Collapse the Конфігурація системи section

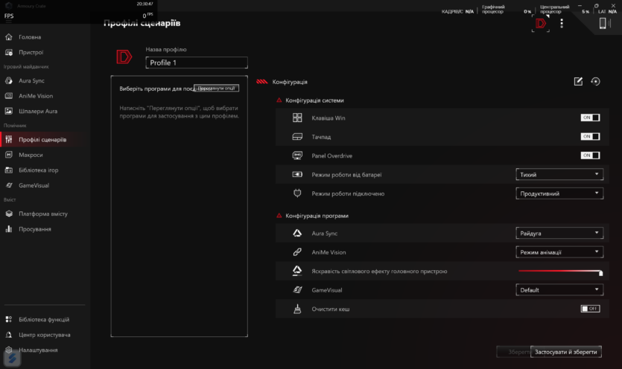pyautogui.click(x=279, y=100)
